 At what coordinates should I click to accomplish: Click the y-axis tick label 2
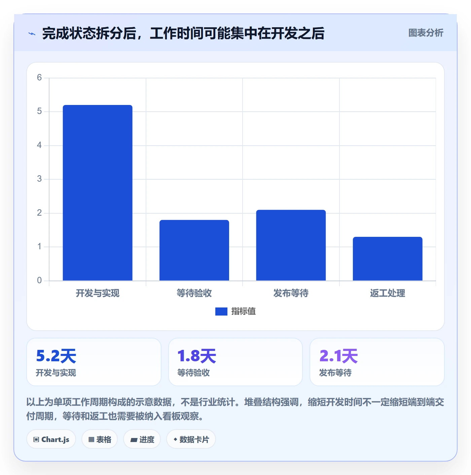[39, 213]
